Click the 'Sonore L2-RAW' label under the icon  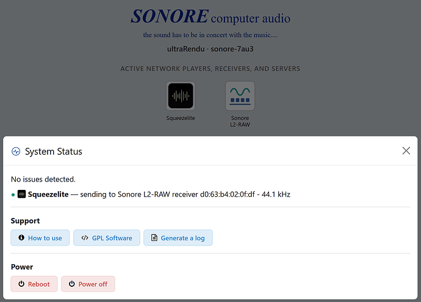(x=240, y=121)
